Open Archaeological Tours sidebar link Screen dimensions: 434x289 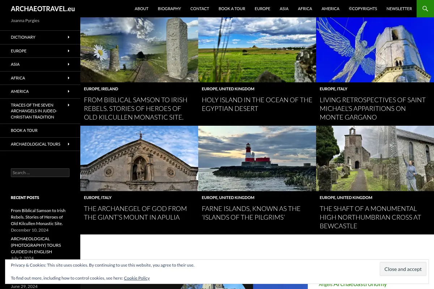click(x=35, y=144)
